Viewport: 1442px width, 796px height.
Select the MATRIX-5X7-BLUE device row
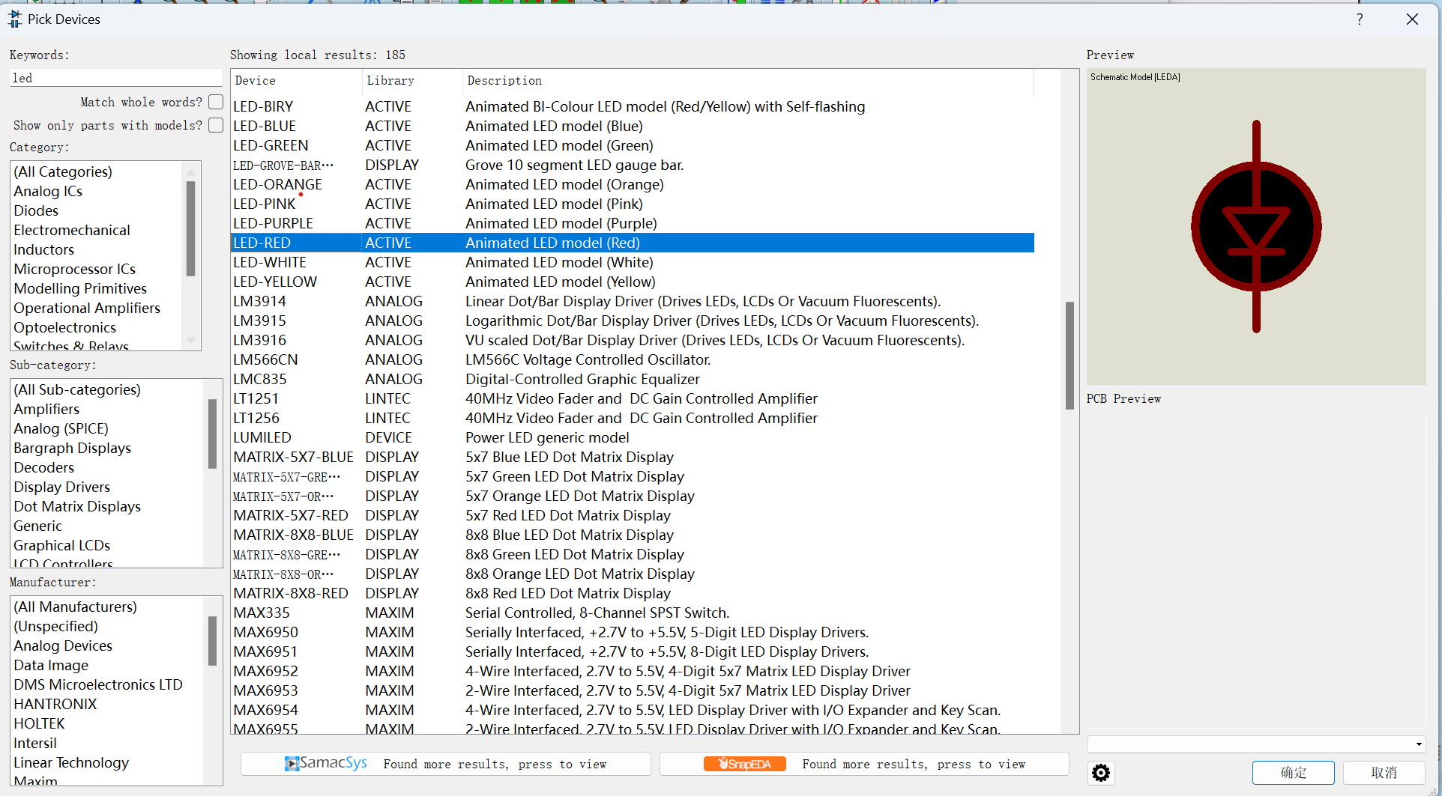(633, 457)
